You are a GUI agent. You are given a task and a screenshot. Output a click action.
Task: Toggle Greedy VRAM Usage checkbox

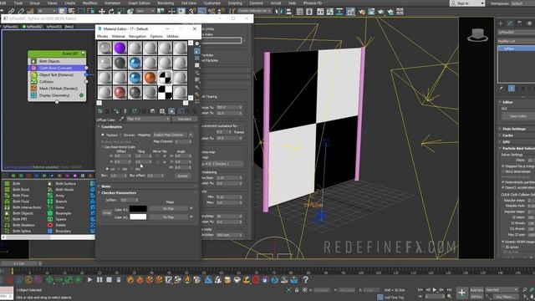(x=503, y=242)
